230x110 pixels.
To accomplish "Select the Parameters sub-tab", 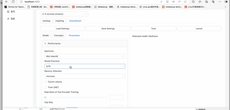I will click(74, 35).
